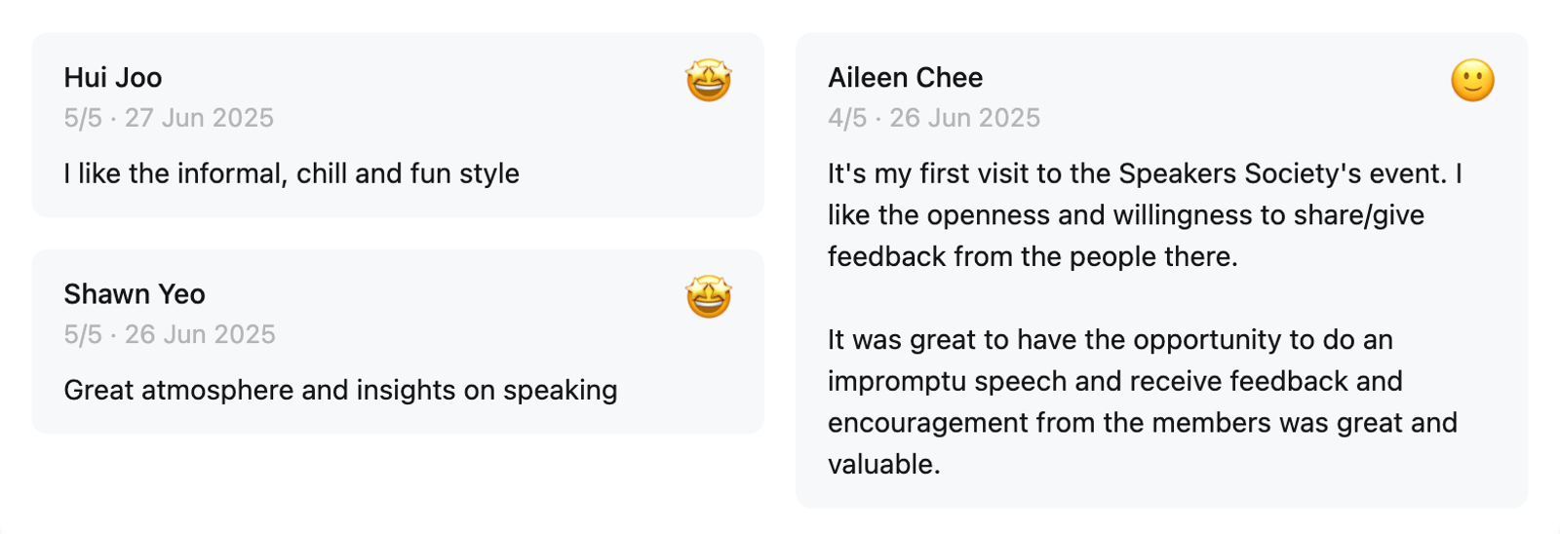Click the 5/5 rating under Shawn Yeo

click(83, 334)
